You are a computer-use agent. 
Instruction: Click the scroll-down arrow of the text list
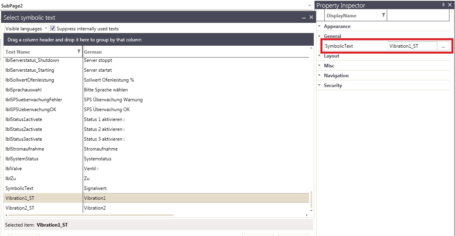[x=311, y=211]
